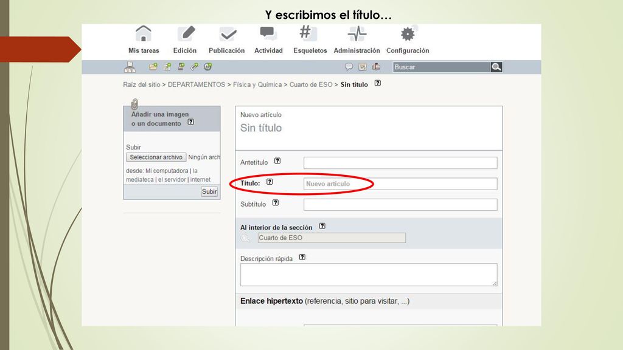Screen dimensions: 623x350
Task: Click the mailbox toolbar icon
Action: click(376, 67)
